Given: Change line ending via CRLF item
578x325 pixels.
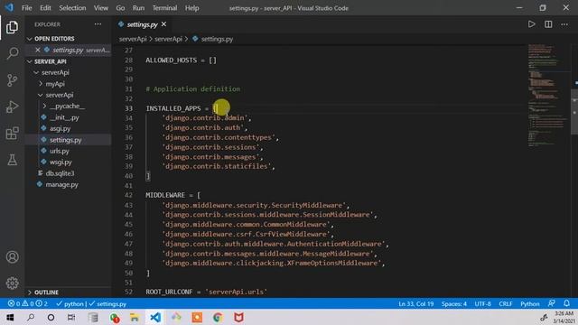Looking at the screenshot, I should (x=506, y=303).
